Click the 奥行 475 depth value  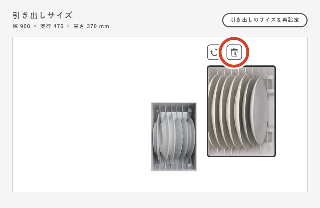[52, 26]
